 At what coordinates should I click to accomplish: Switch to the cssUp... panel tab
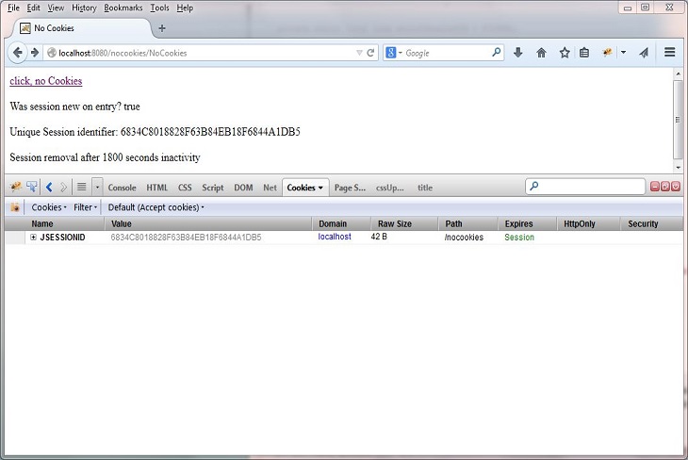click(389, 188)
